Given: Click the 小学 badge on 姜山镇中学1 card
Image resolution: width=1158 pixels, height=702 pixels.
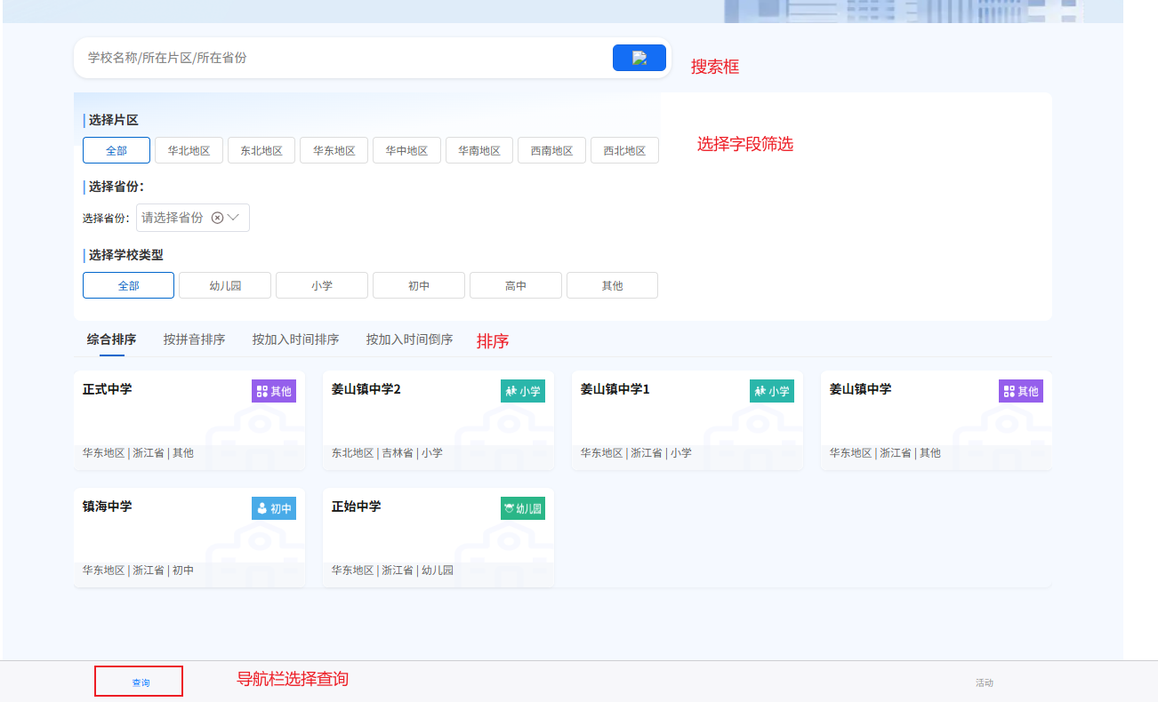Looking at the screenshot, I should (x=771, y=391).
